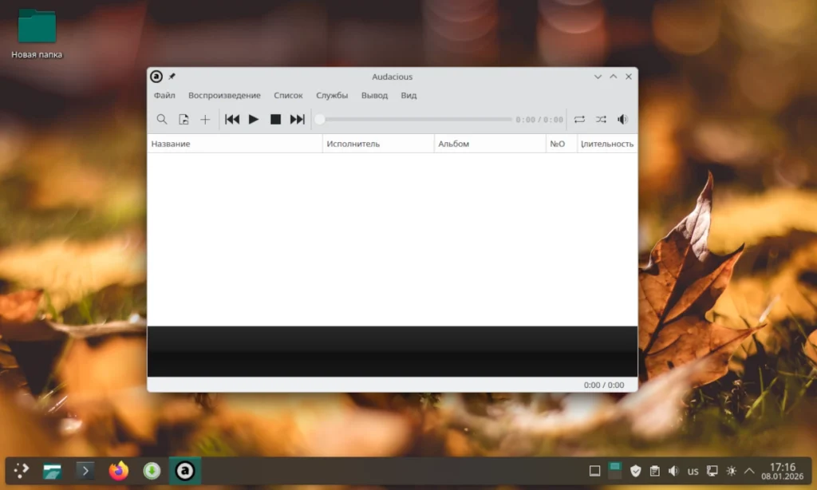Toggle shuffle mode
817x490 pixels.
tap(601, 120)
